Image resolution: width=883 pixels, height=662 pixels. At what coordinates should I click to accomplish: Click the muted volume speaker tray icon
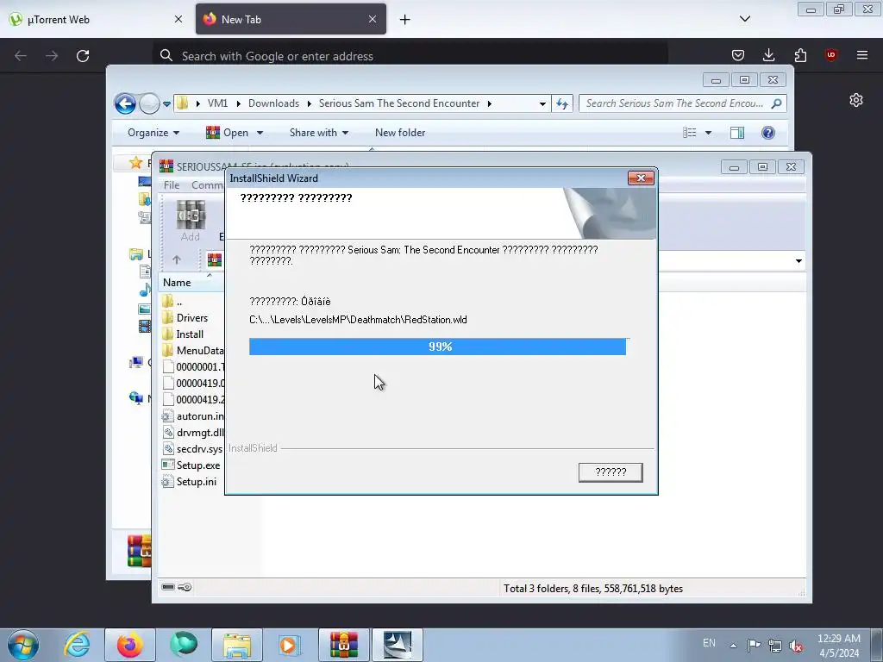click(x=795, y=645)
